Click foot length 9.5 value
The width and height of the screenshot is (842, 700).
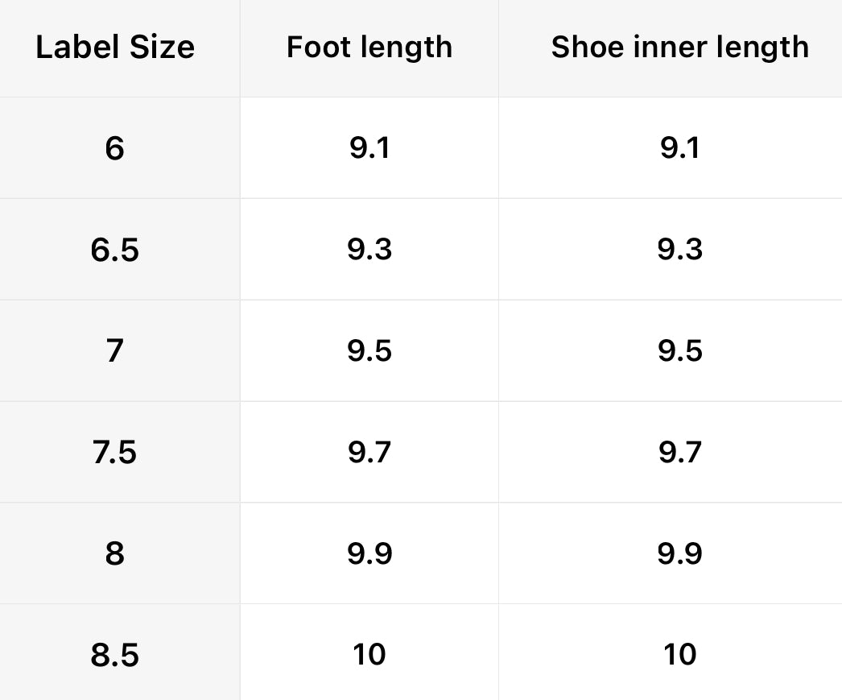point(369,351)
